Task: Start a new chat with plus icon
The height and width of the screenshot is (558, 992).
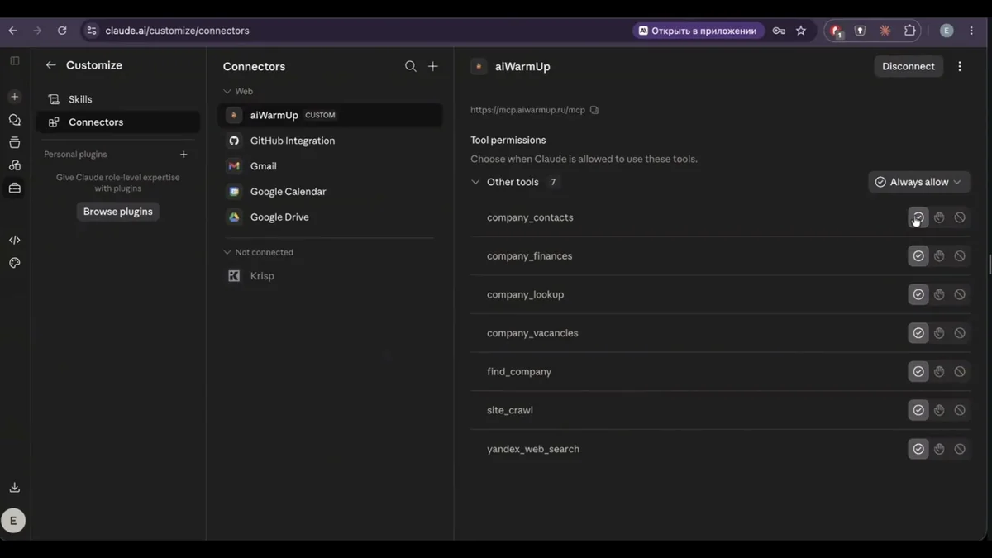Action: [x=14, y=97]
